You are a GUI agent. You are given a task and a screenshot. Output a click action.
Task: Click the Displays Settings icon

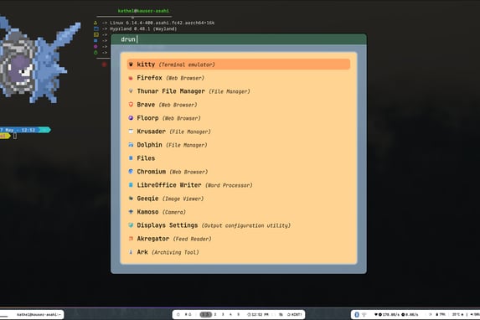pyautogui.click(x=131, y=225)
